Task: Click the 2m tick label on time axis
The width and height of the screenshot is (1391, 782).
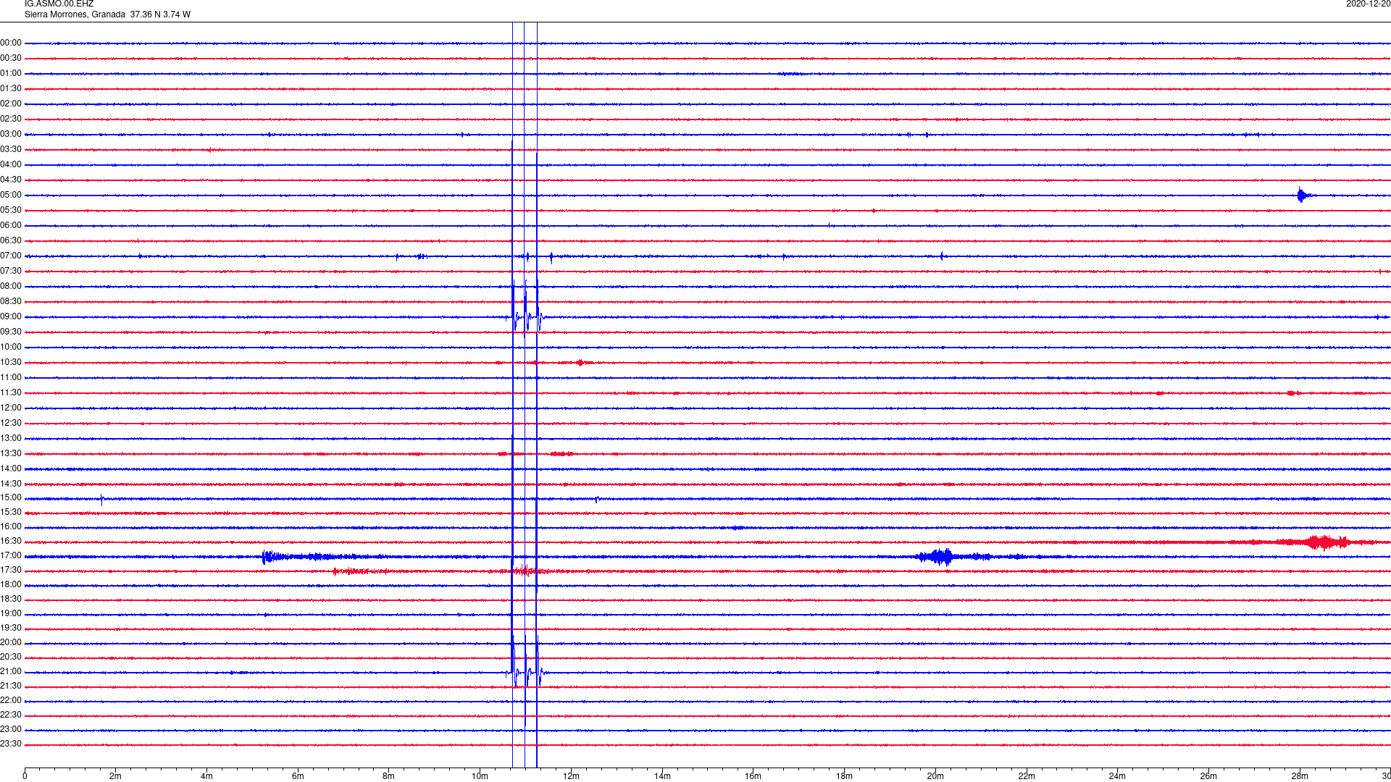Action: [116, 776]
